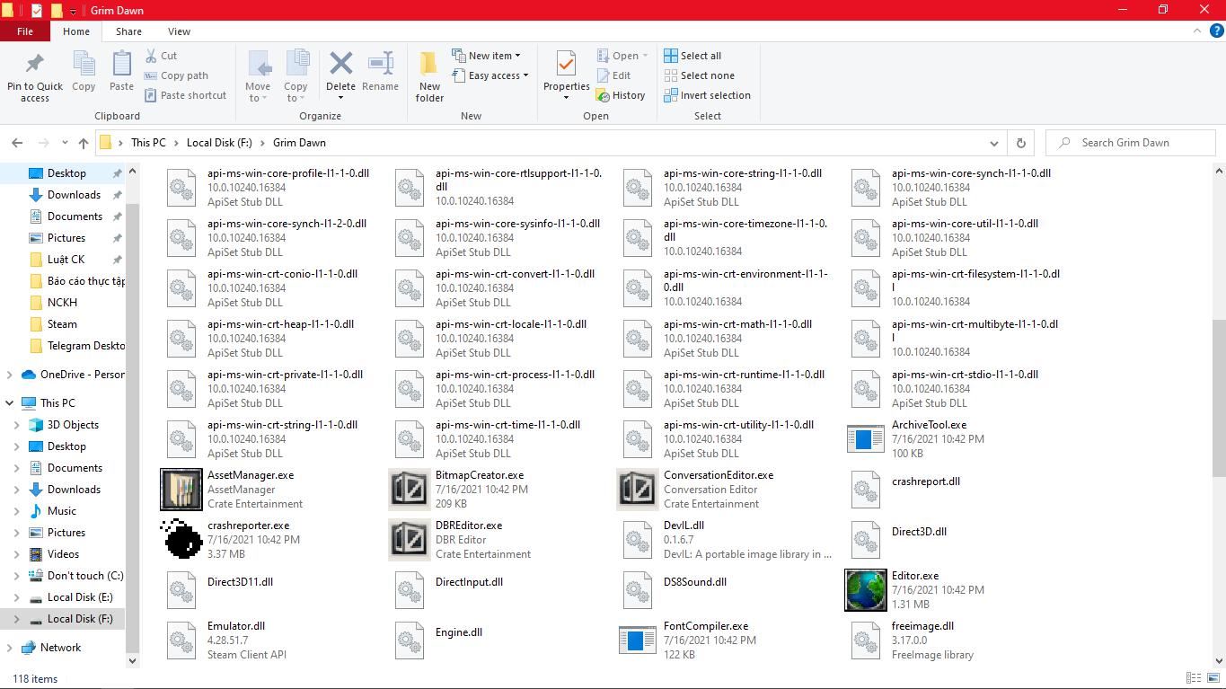Screen dimensions: 1226x689
Task: Click the Pin to Quick access icon
Action: [35, 65]
